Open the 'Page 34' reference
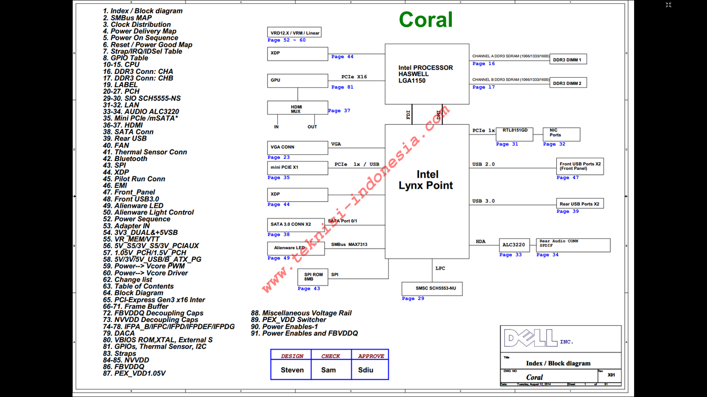 click(x=547, y=255)
